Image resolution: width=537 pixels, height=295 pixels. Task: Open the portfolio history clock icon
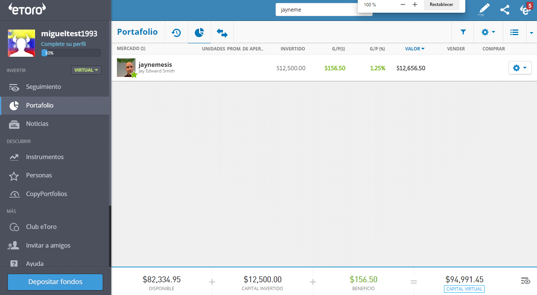tap(176, 32)
